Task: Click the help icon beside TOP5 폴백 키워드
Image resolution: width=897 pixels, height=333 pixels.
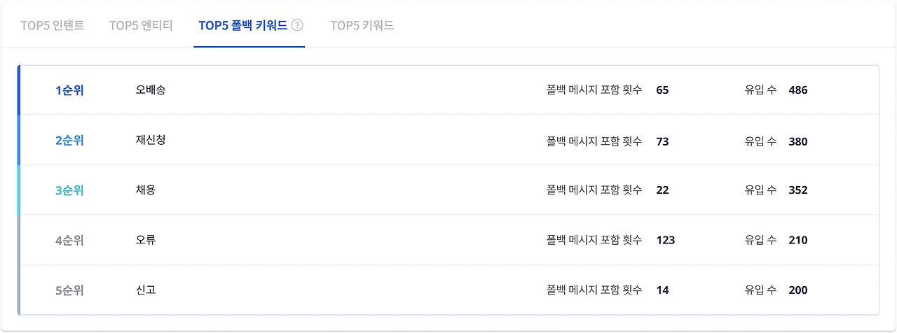Action: pos(297,26)
